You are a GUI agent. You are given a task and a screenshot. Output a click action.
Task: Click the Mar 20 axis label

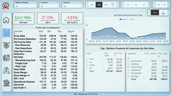coord(132,41)
